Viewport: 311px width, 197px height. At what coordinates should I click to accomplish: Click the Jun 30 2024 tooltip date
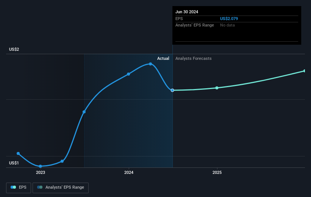[x=187, y=12]
